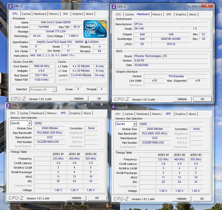Open the Slot #4 memory slot dropdown

coord(134,124)
